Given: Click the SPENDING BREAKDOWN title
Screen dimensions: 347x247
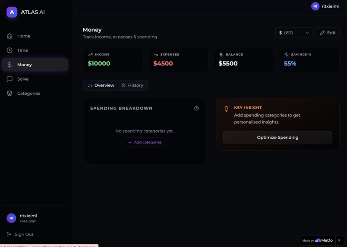Looking at the screenshot, I should click(x=121, y=108).
